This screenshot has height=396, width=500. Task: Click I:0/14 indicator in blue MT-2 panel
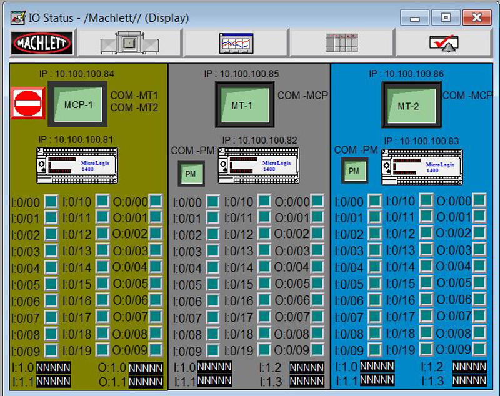426,266
